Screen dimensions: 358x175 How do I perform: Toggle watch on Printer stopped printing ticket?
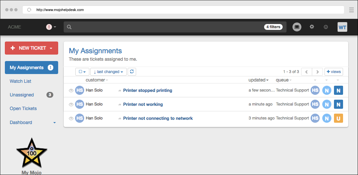tap(71, 91)
